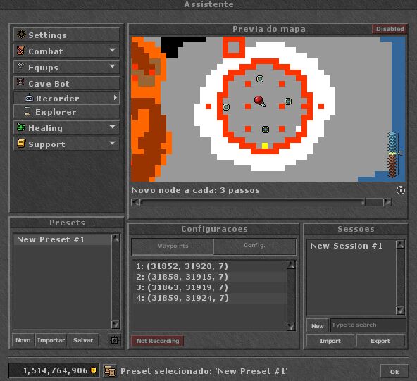Open preset options gear icon
Viewport: 417px width, 381px height.
point(114,340)
